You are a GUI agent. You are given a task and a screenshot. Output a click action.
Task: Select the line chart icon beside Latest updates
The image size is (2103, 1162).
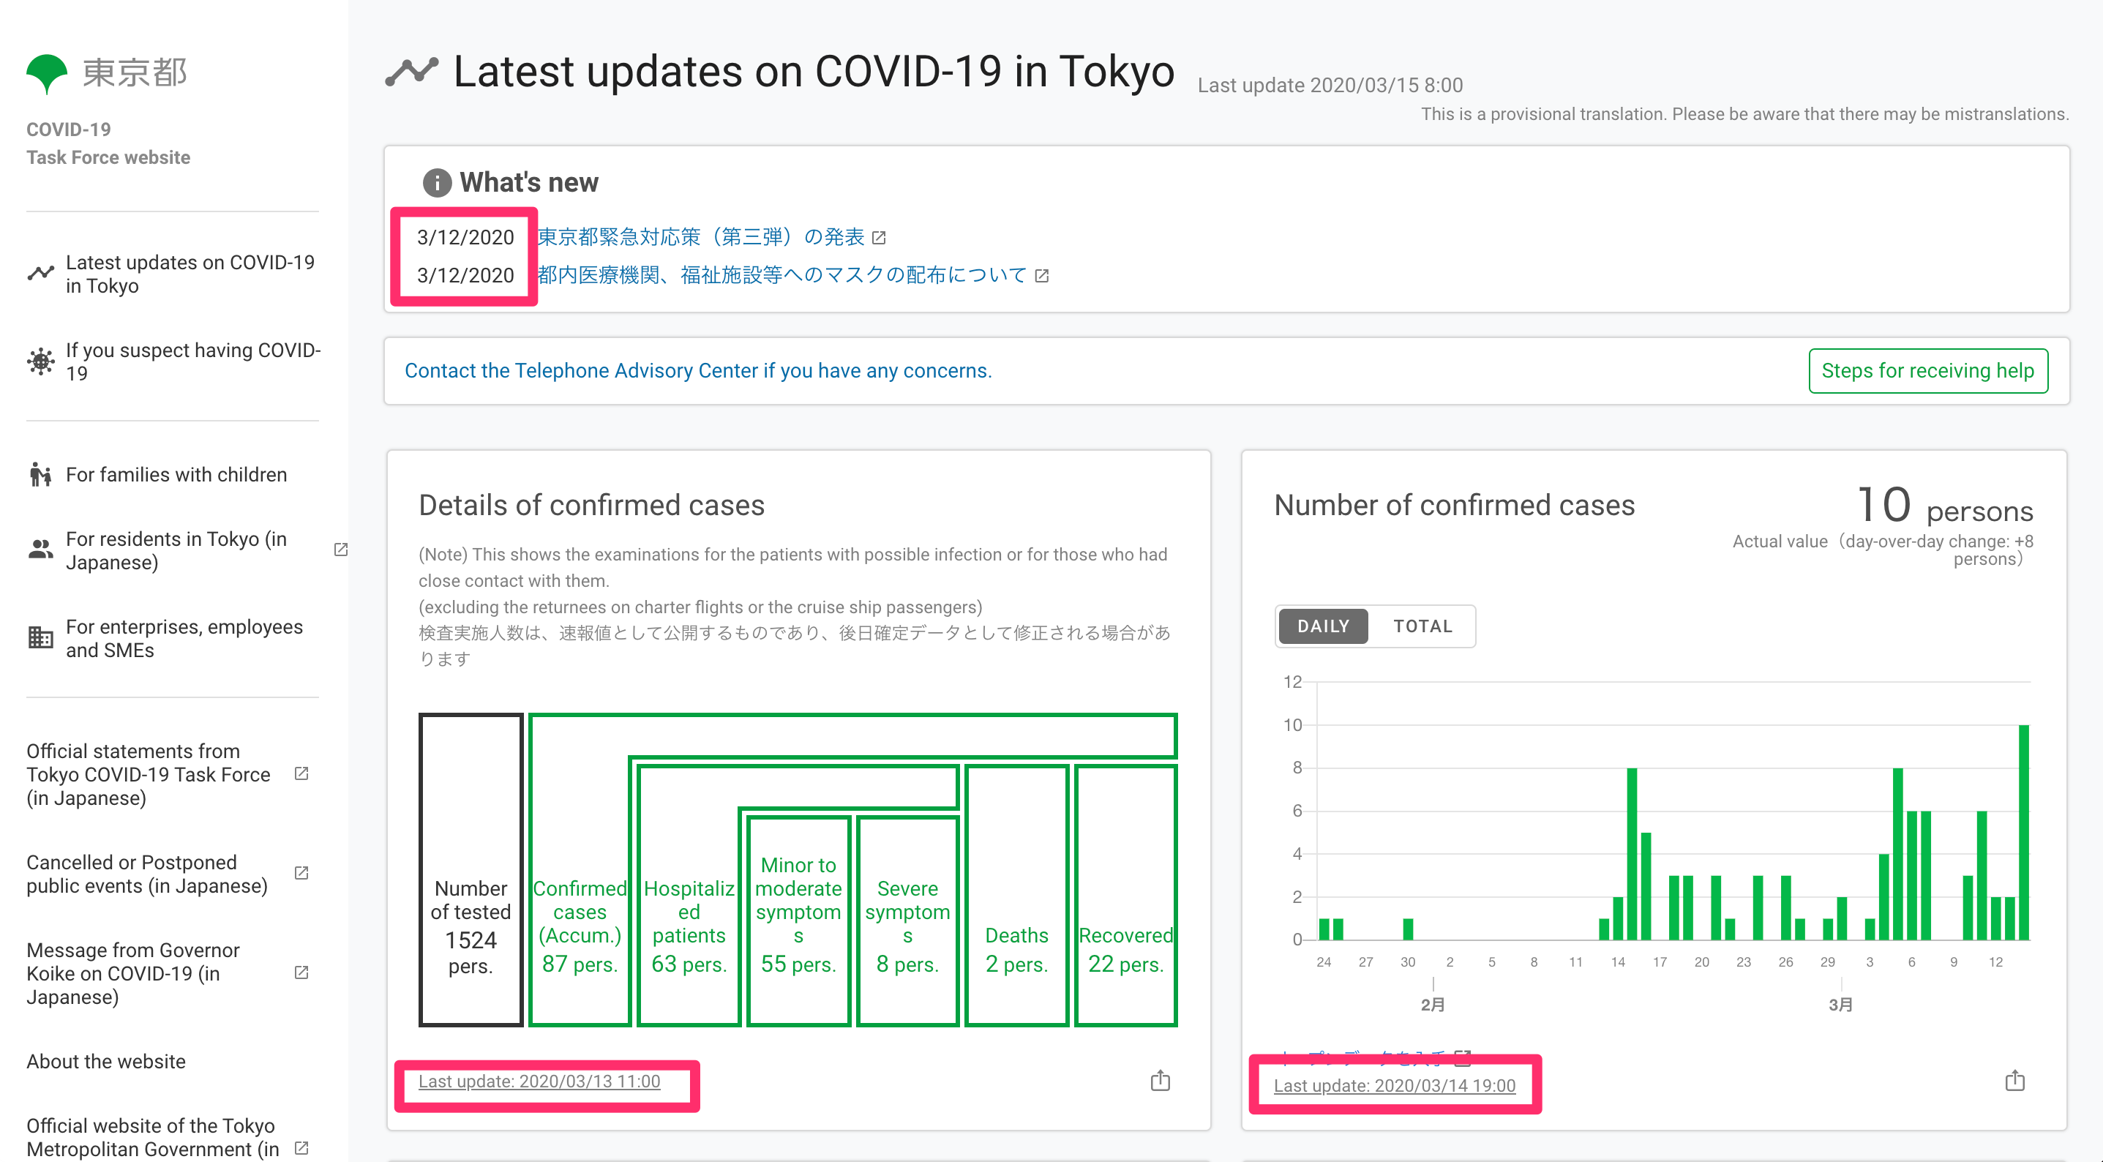(41, 274)
